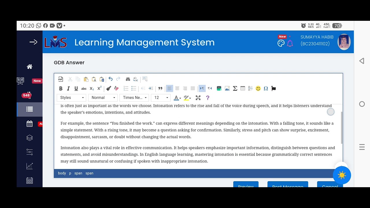Toggle subscript formatting
The width and height of the screenshot is (370, 208).
click(x=92, y=88)
